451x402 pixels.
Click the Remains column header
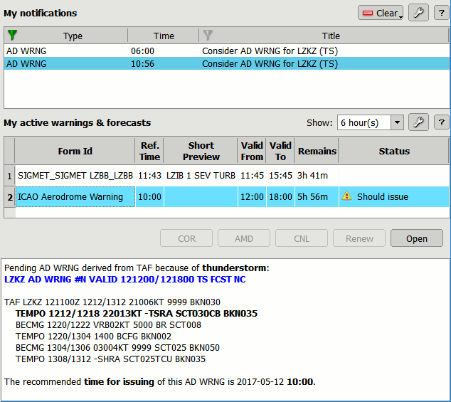(317, 151)
